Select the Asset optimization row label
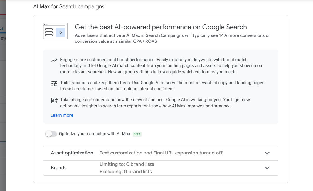The width and height of the screenshot is (313, 191). (72, 153)
